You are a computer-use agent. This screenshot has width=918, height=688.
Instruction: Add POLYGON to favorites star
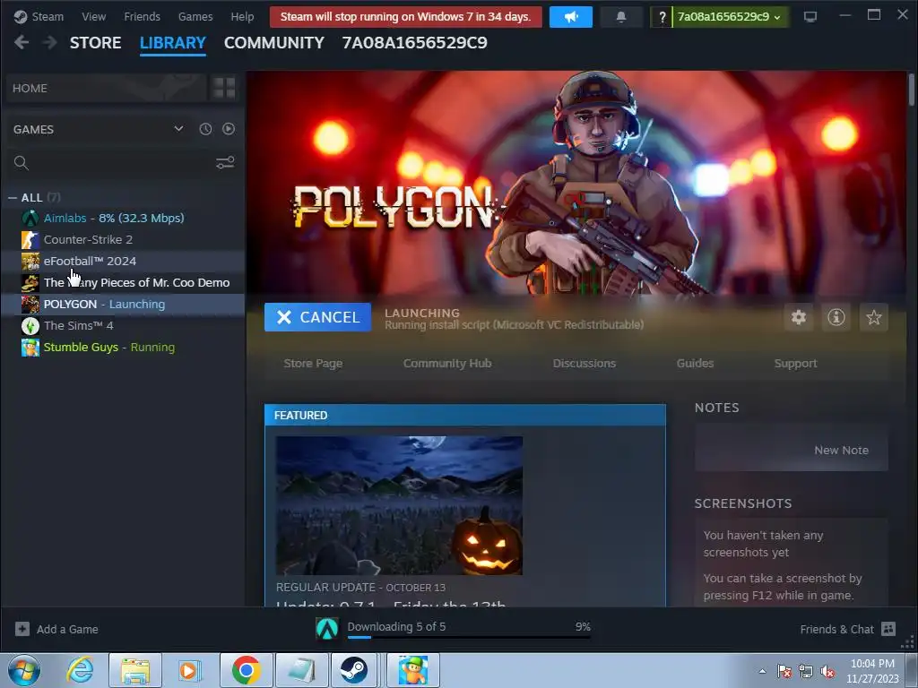pyautogui.click(x=873, y=317)
